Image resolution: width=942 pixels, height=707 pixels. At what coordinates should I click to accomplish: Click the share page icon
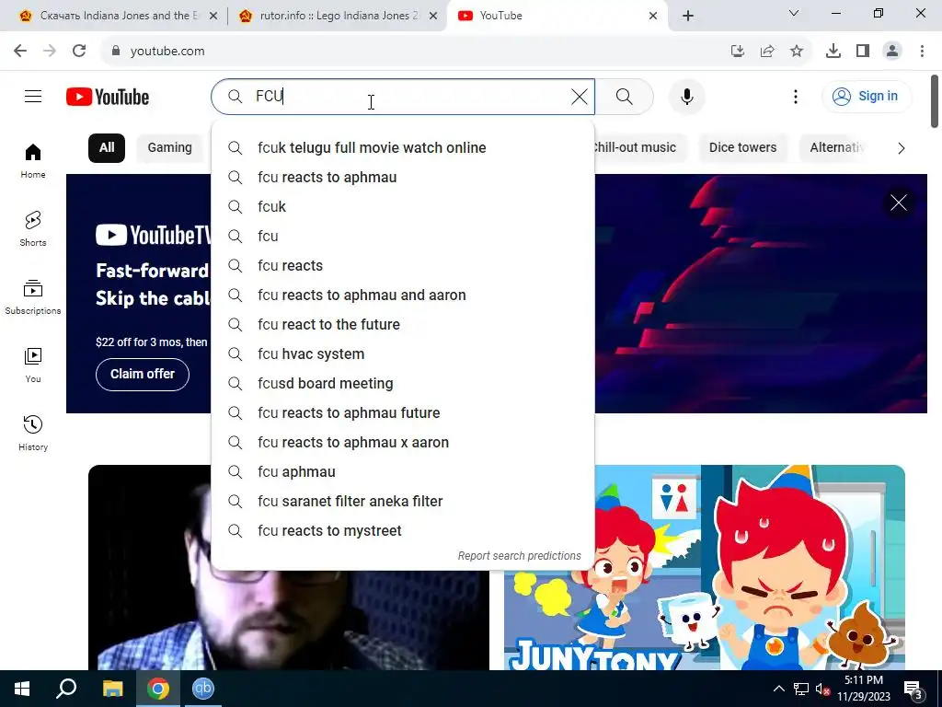tap(767, 52)
